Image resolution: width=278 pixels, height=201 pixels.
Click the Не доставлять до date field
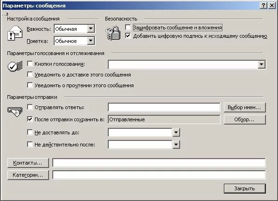[140, 132]
